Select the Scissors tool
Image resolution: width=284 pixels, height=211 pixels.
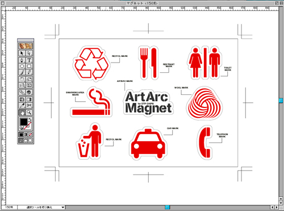29,105
